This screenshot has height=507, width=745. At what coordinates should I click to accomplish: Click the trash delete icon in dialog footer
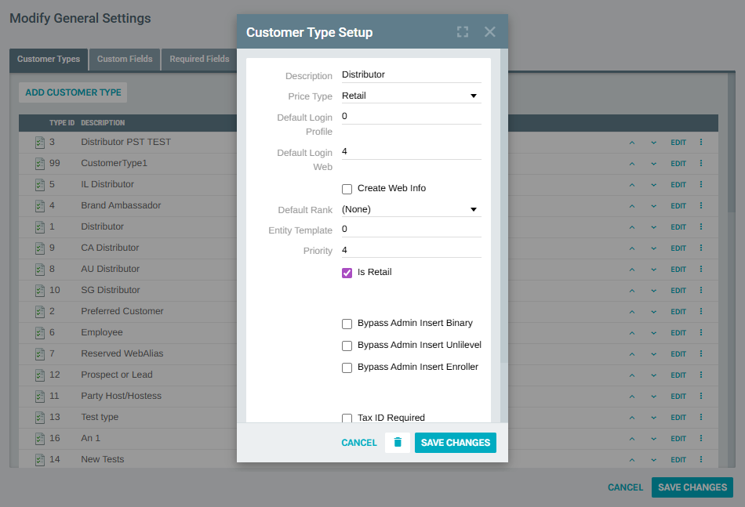[x=398, y=443]
